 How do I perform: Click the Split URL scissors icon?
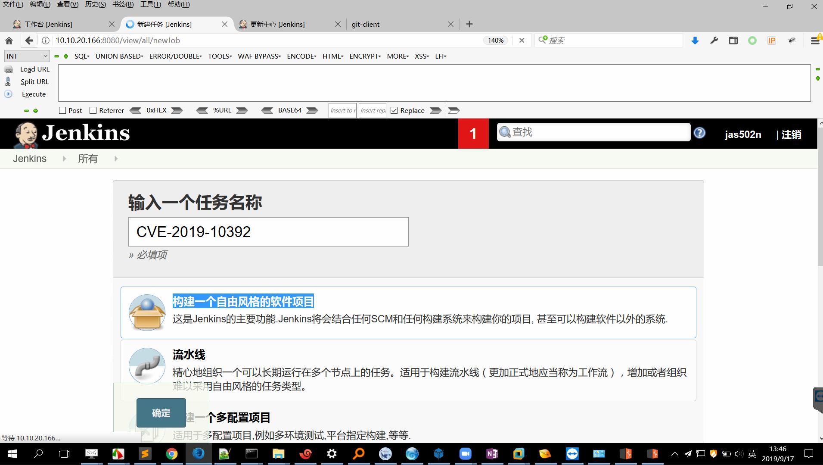[8, 81]
